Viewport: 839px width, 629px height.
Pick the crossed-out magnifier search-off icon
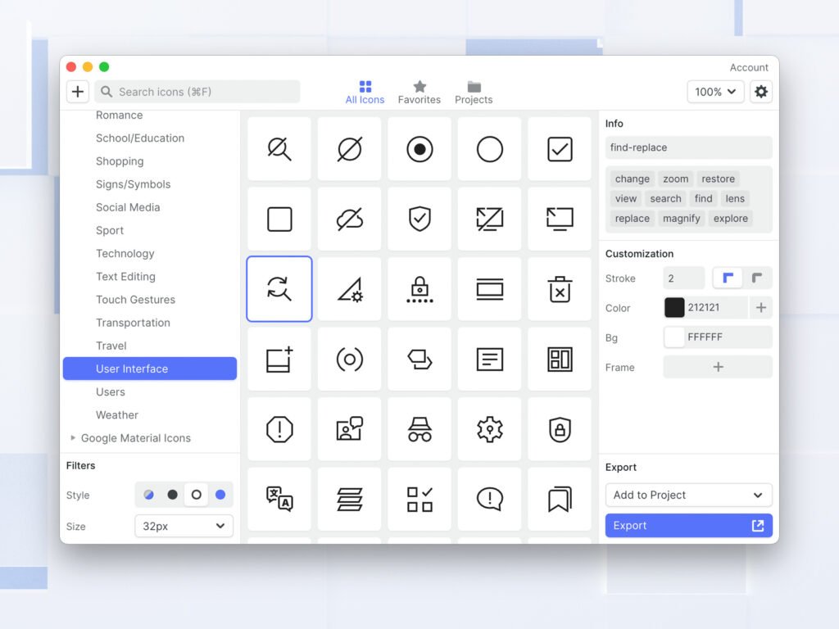point(279,149)
